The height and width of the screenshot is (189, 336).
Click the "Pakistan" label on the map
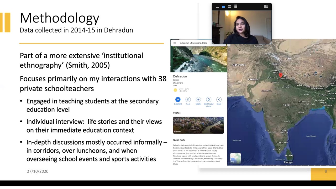253,79
